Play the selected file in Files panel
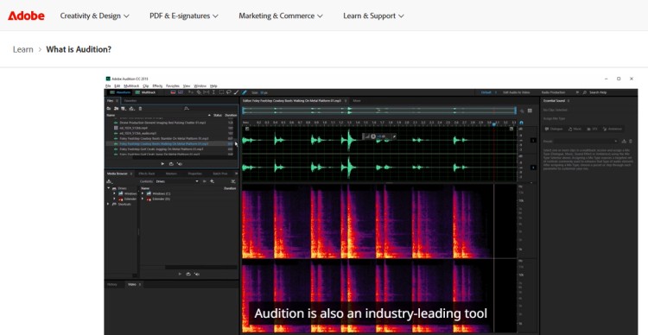Viewport: 648px width, 335px height. (x=162, y=164)
